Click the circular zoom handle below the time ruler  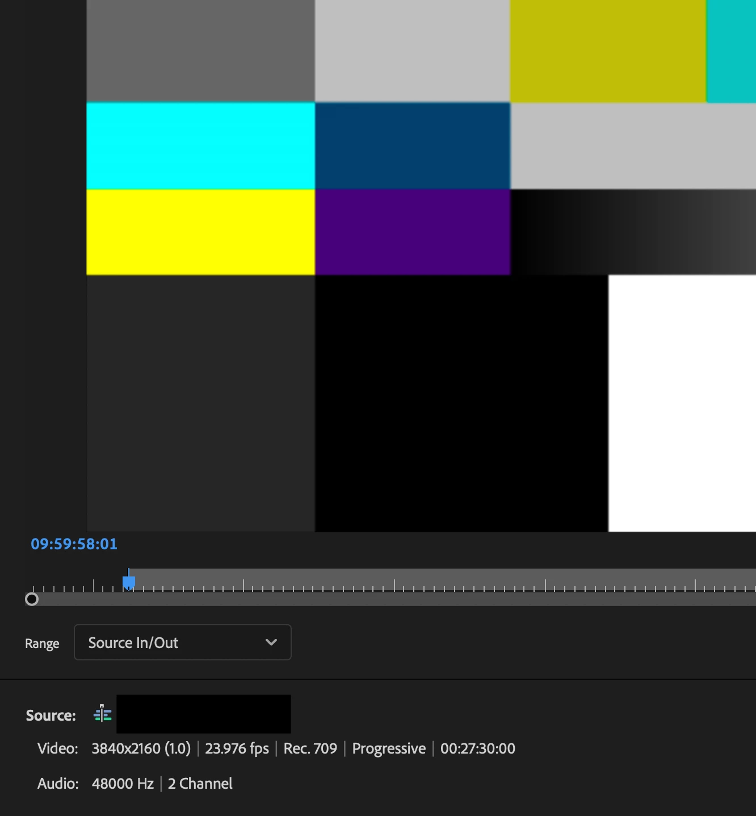point(32,599)
